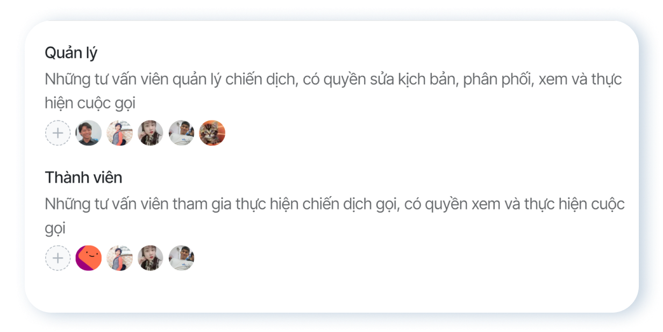Open the white-shirt man's avatar in Thành viên

181,258
